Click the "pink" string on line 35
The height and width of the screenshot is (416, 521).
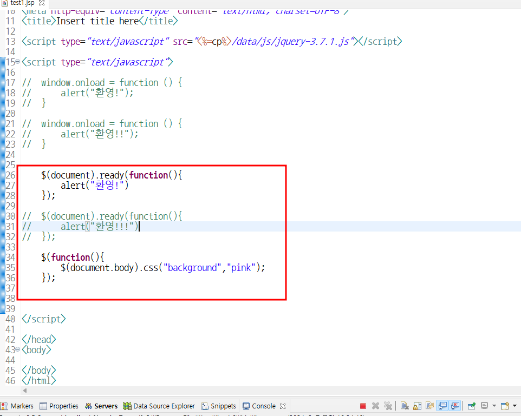point(241,268)
